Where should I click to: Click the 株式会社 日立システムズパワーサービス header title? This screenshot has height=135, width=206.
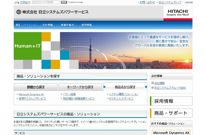(x=55, y=12)
